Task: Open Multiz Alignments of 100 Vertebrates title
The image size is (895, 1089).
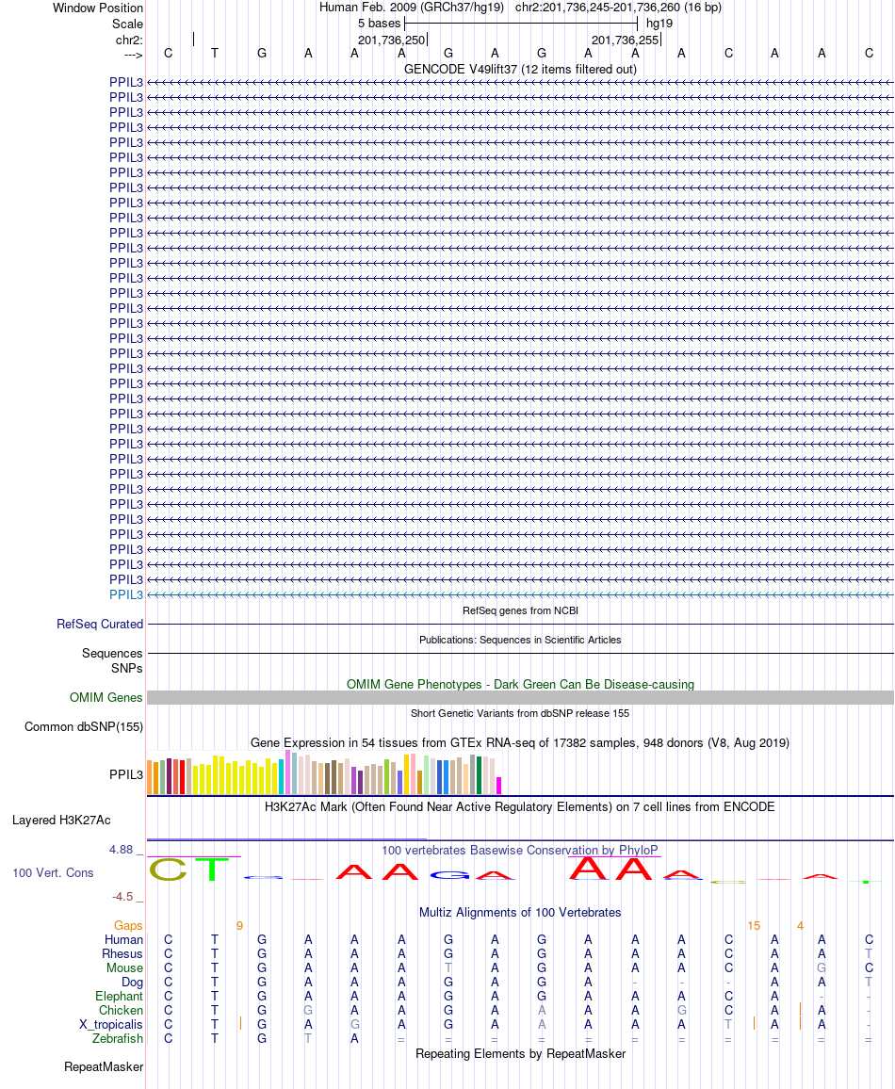Action: tap(520, 913)
